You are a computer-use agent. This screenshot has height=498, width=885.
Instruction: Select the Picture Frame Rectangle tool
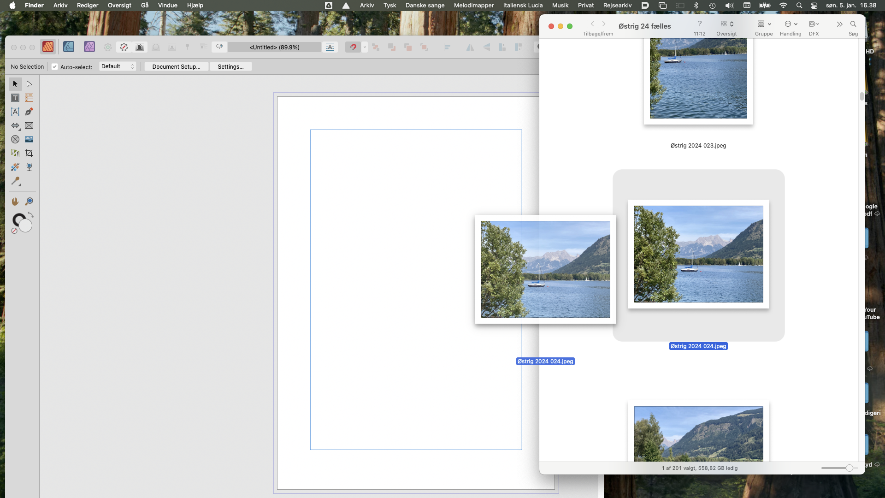click(29, 125)
